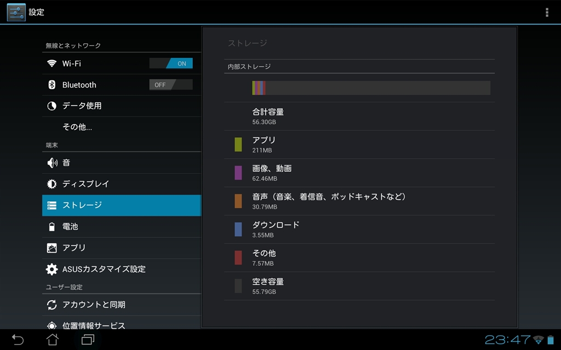Open 音声 30.79MB audio entry
561x350 pixels.
pos(359,201)
